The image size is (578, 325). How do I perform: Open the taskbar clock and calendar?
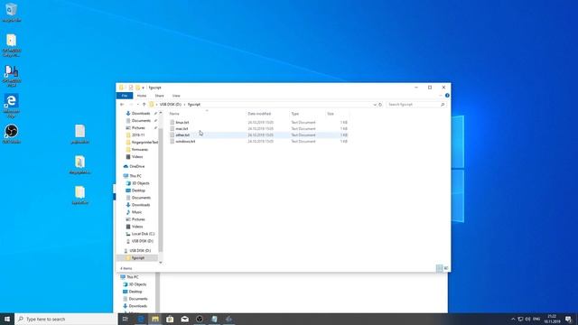pyautogui.click(x=552, y=319)
